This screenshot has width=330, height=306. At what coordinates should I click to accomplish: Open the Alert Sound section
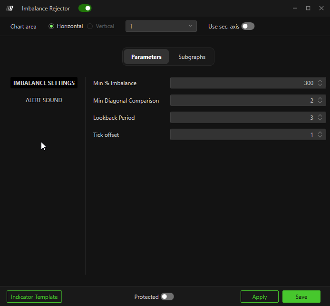(x=44, y=100)
